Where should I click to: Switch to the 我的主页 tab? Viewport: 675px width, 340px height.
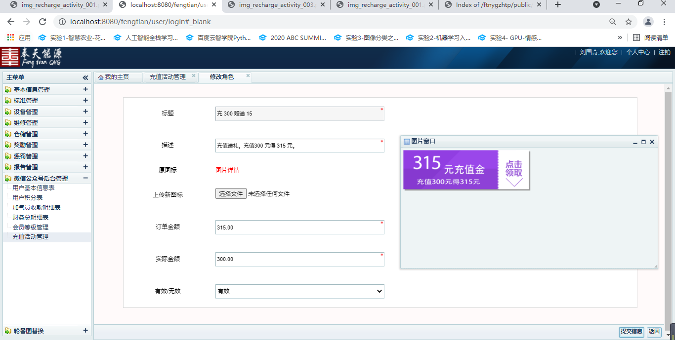(117, 77)
